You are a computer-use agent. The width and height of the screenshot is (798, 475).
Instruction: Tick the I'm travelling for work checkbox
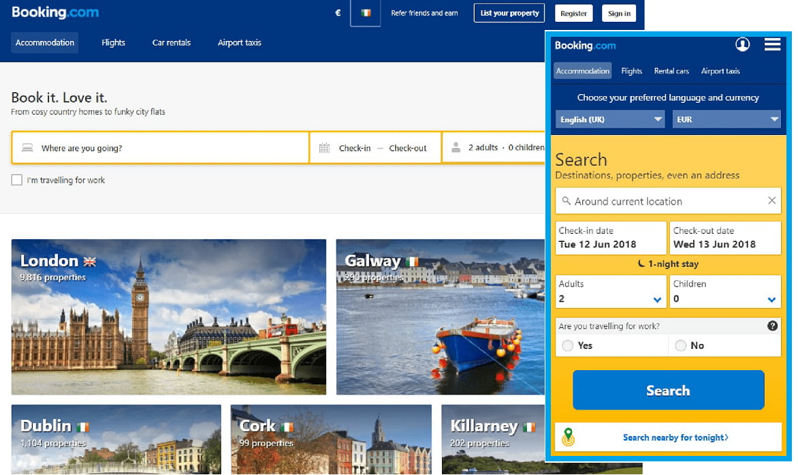[x=17, y=181]
